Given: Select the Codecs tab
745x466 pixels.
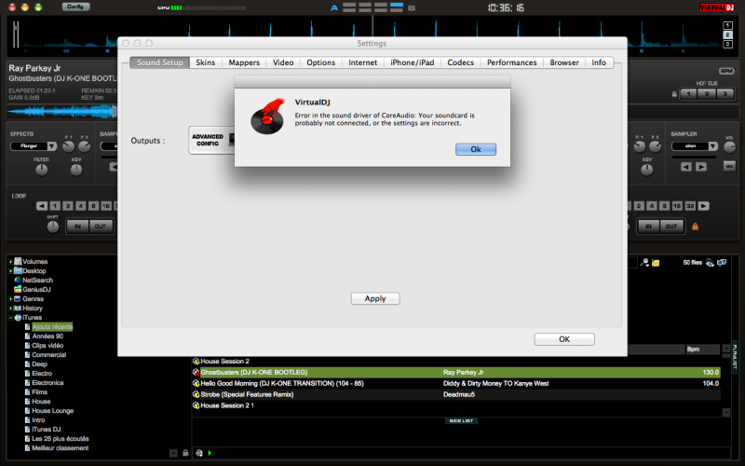Looking at the screenshot, I should (460, 62).
